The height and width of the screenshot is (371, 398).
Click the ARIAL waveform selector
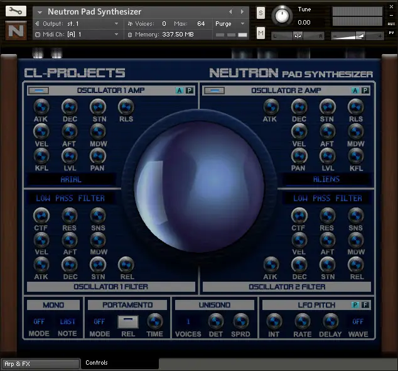tap(71, 179)
